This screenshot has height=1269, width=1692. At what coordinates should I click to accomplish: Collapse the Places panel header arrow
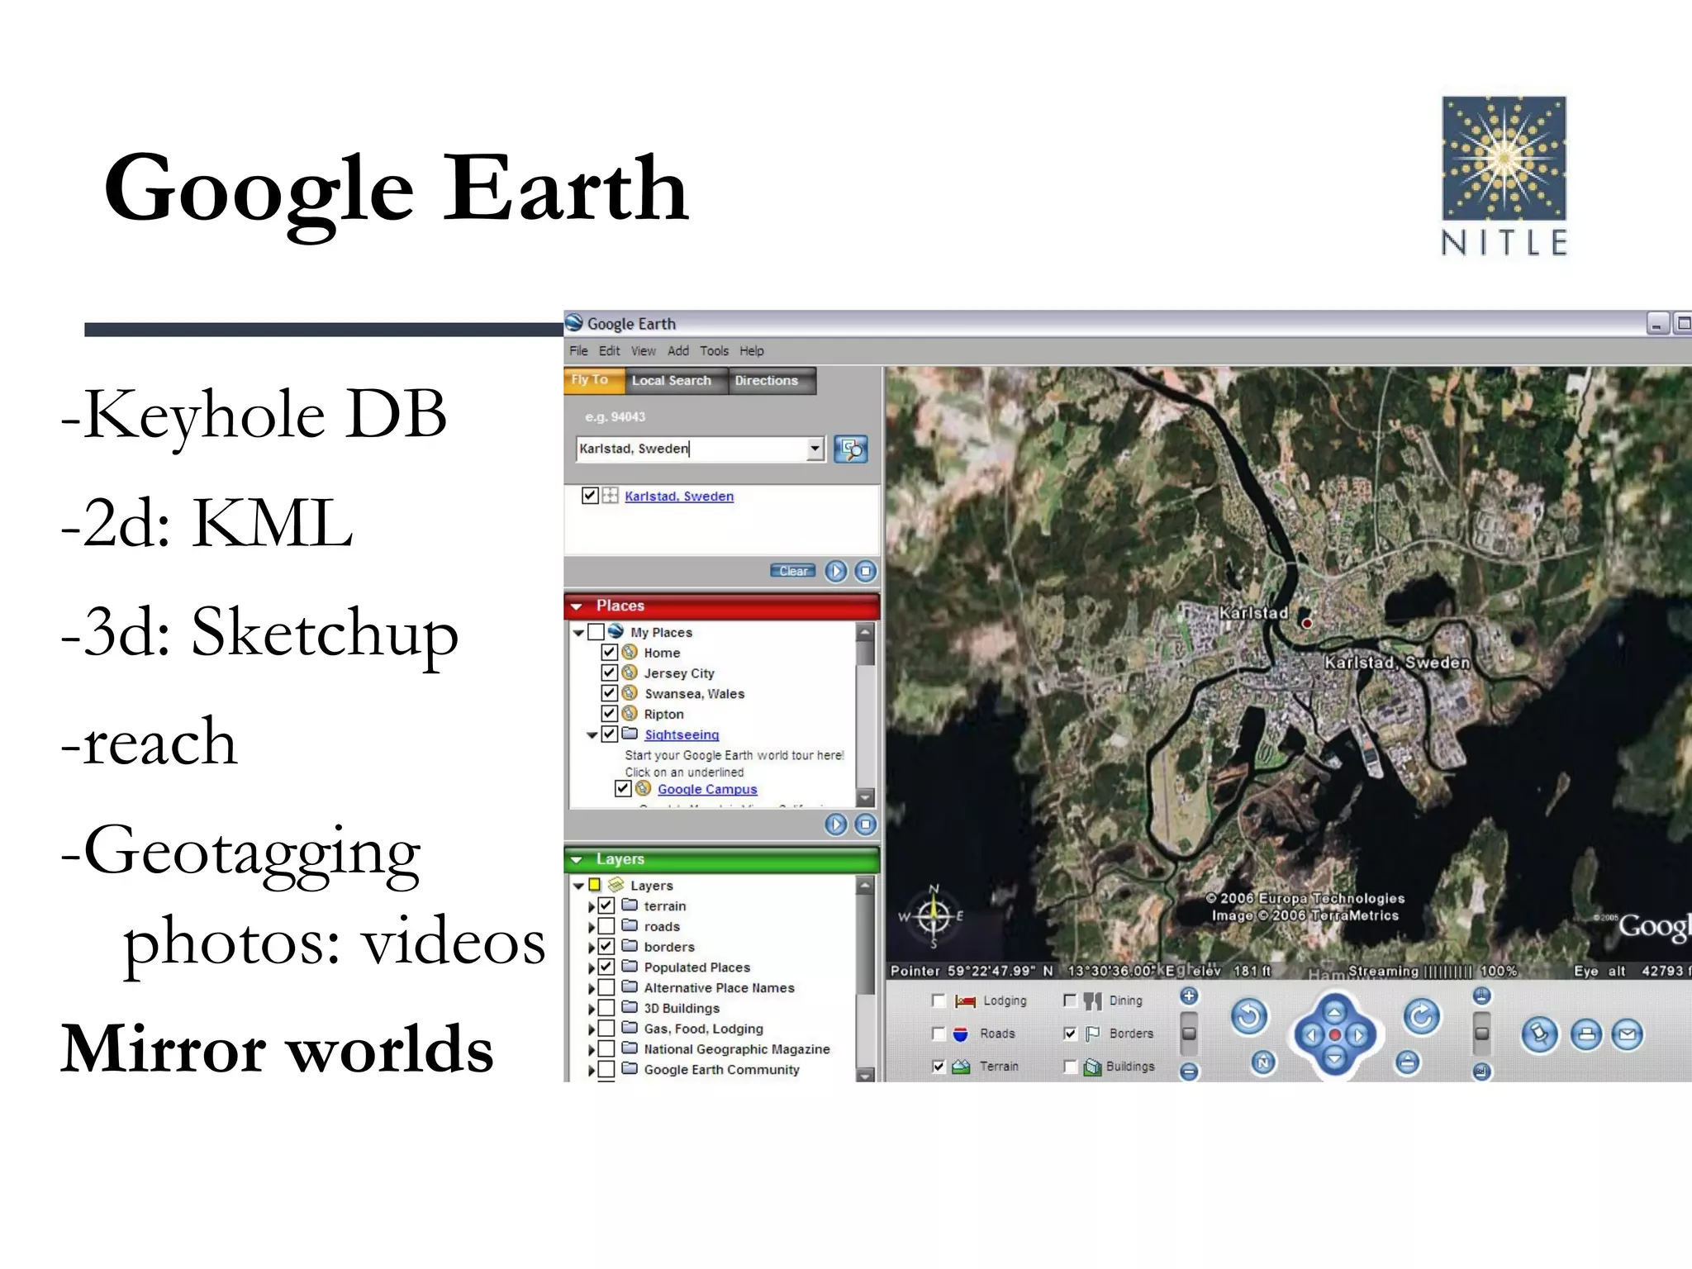(x=577, y=606)
